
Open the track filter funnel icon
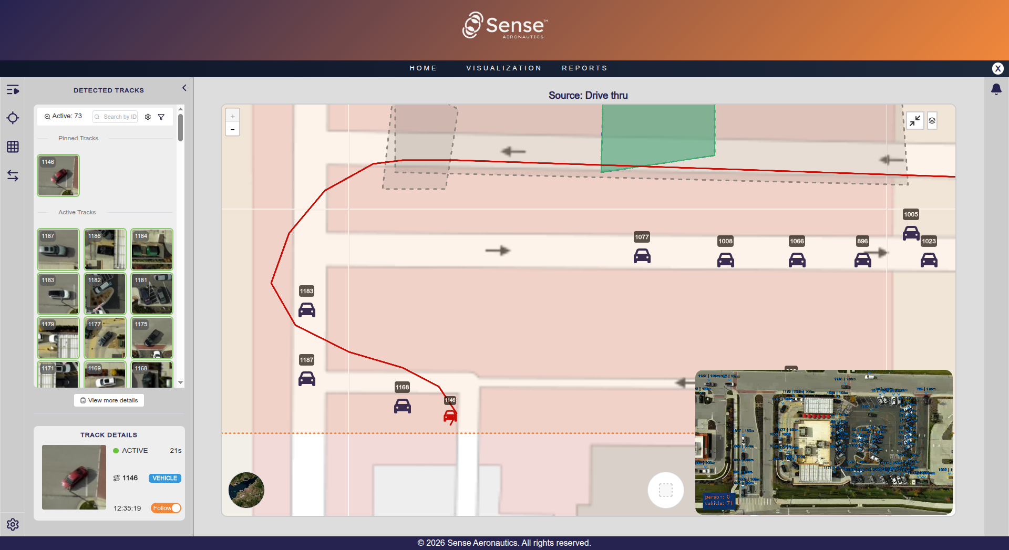[161, 117]
